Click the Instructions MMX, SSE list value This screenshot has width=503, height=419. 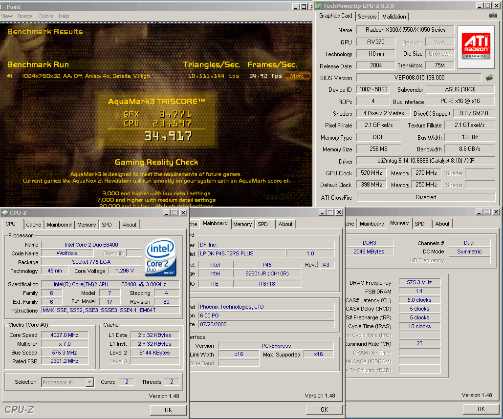click(x=110, y=310)
